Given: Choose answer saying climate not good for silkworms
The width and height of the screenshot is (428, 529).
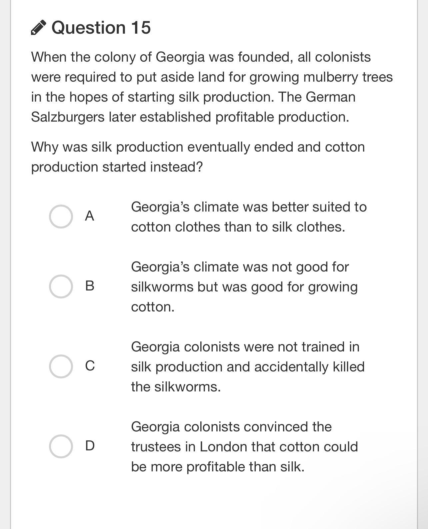Looking at the screenshot, I should (244, 287).
